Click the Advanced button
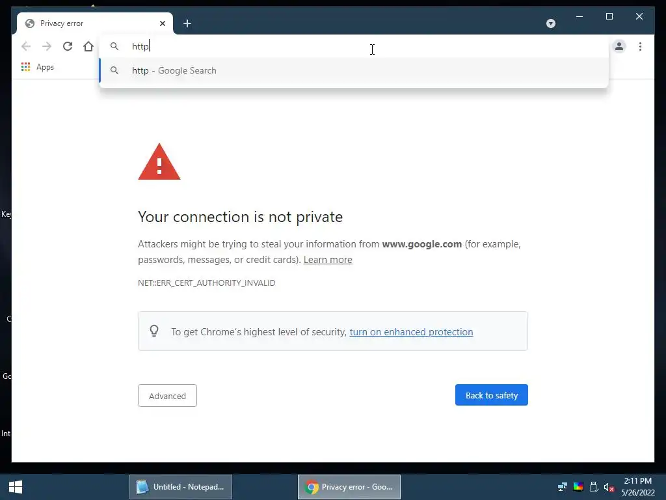This screenshot has width=666, height=500. (x=167, y=396)
